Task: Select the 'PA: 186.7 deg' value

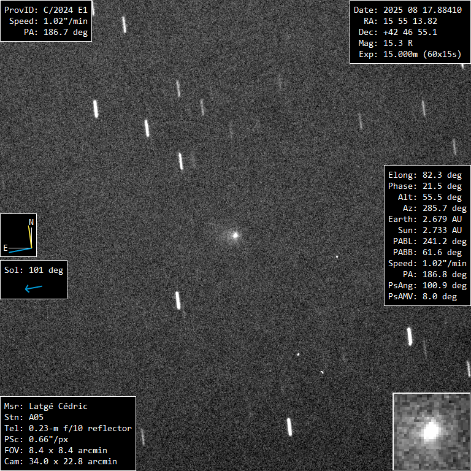Action: (x=56, y=32)
